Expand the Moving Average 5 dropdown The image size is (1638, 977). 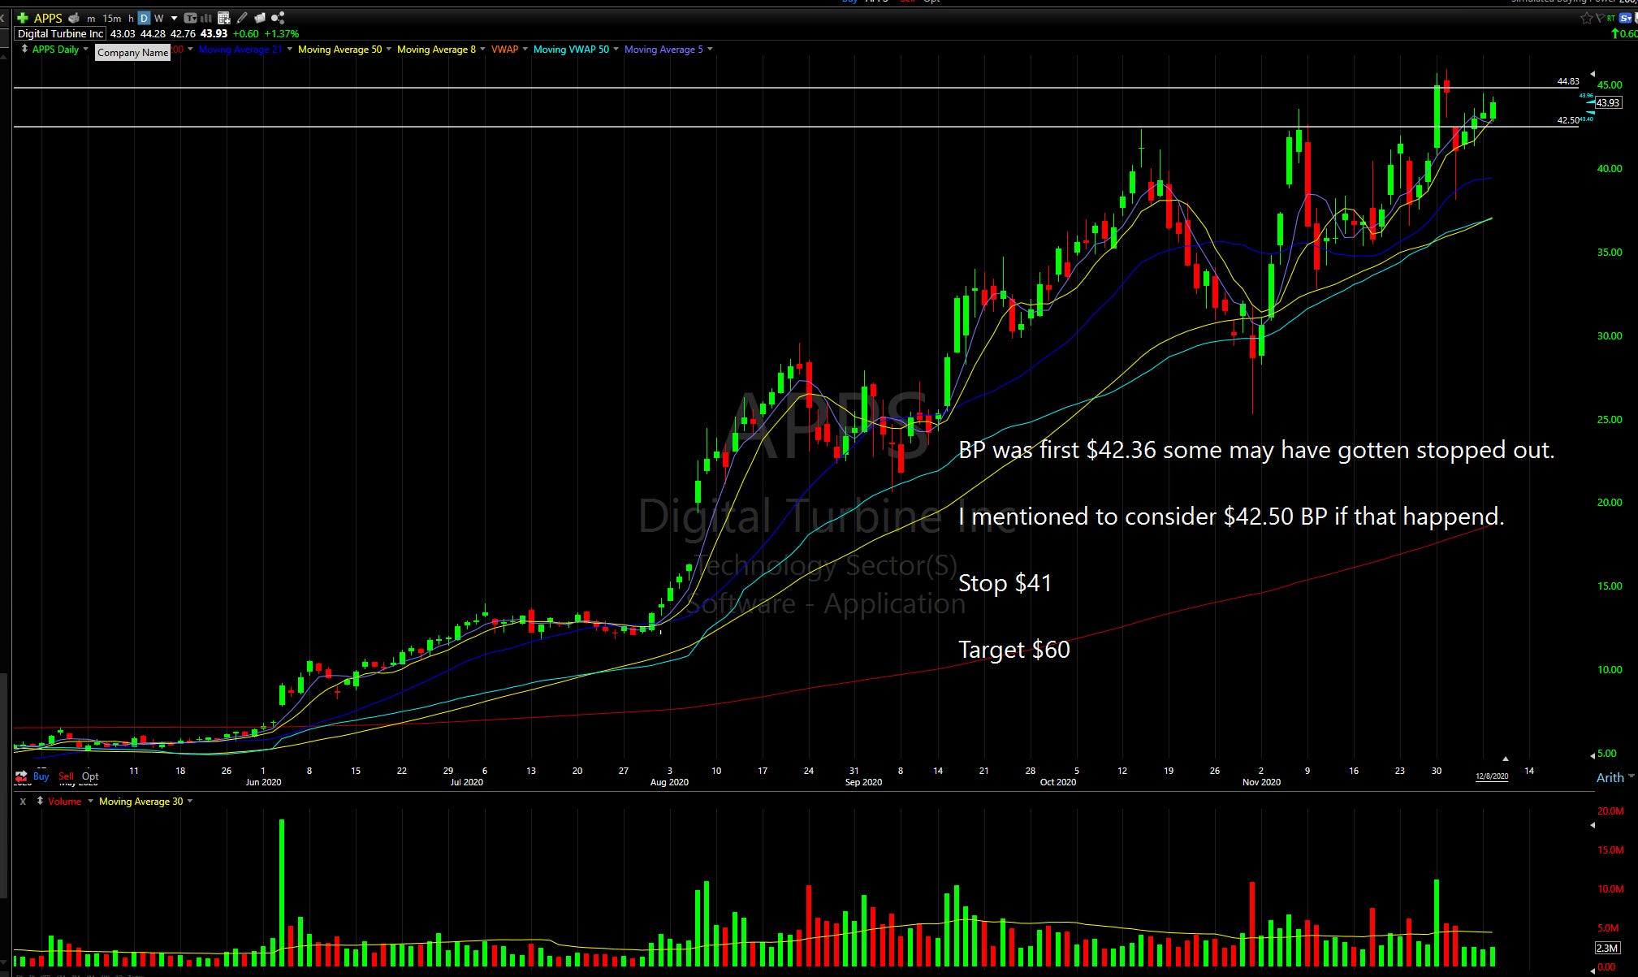pos(711,49)
